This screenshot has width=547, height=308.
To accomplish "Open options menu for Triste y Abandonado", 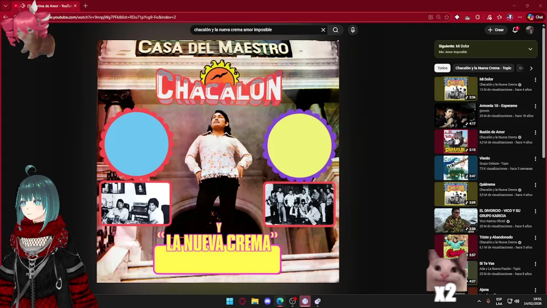I will 535,237.
